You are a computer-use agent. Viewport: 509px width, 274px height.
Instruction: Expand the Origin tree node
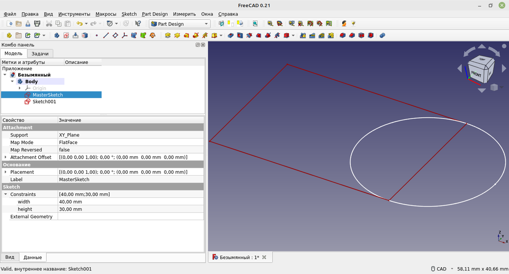point(20,88)
